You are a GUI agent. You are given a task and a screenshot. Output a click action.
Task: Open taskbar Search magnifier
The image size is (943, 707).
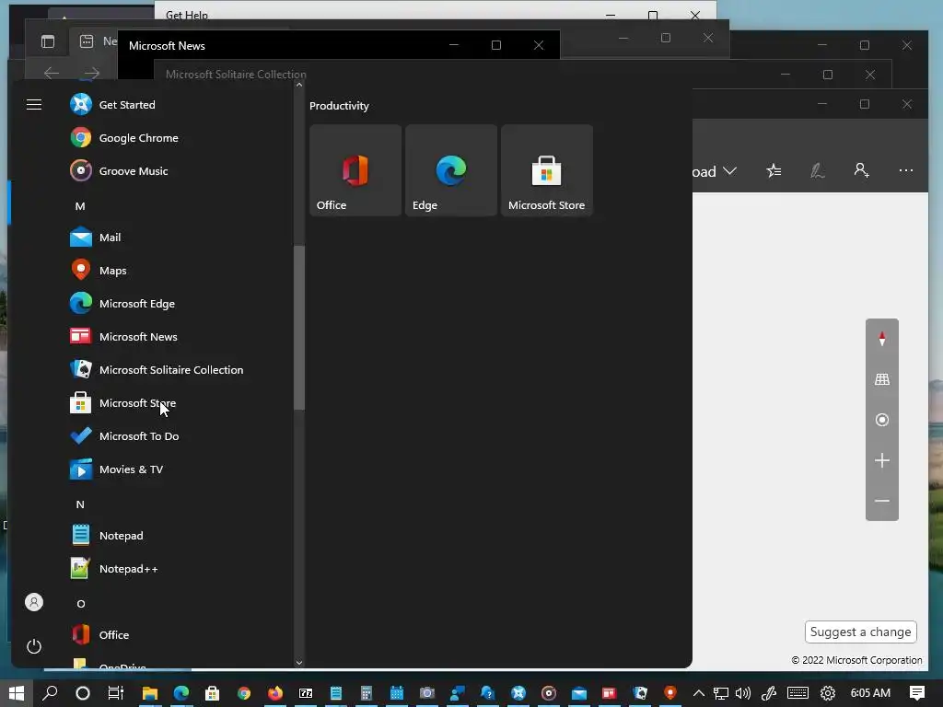point(50,692)
